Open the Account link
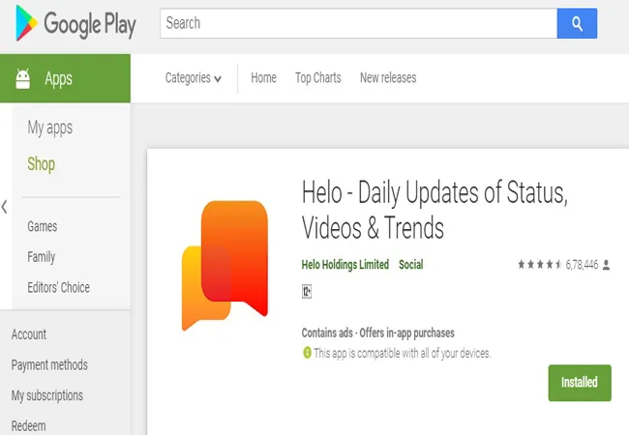629x435 pixels. point(29,334)
